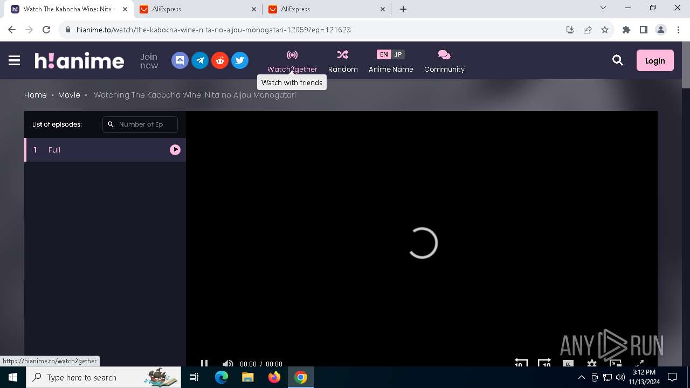The width and height of the screenshot is (690, 388).
Task: Share this page icon
Action: [588, 30]
